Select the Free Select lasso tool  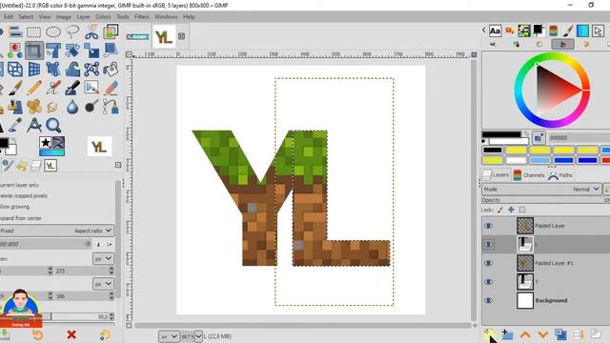(x=72, y=31)
